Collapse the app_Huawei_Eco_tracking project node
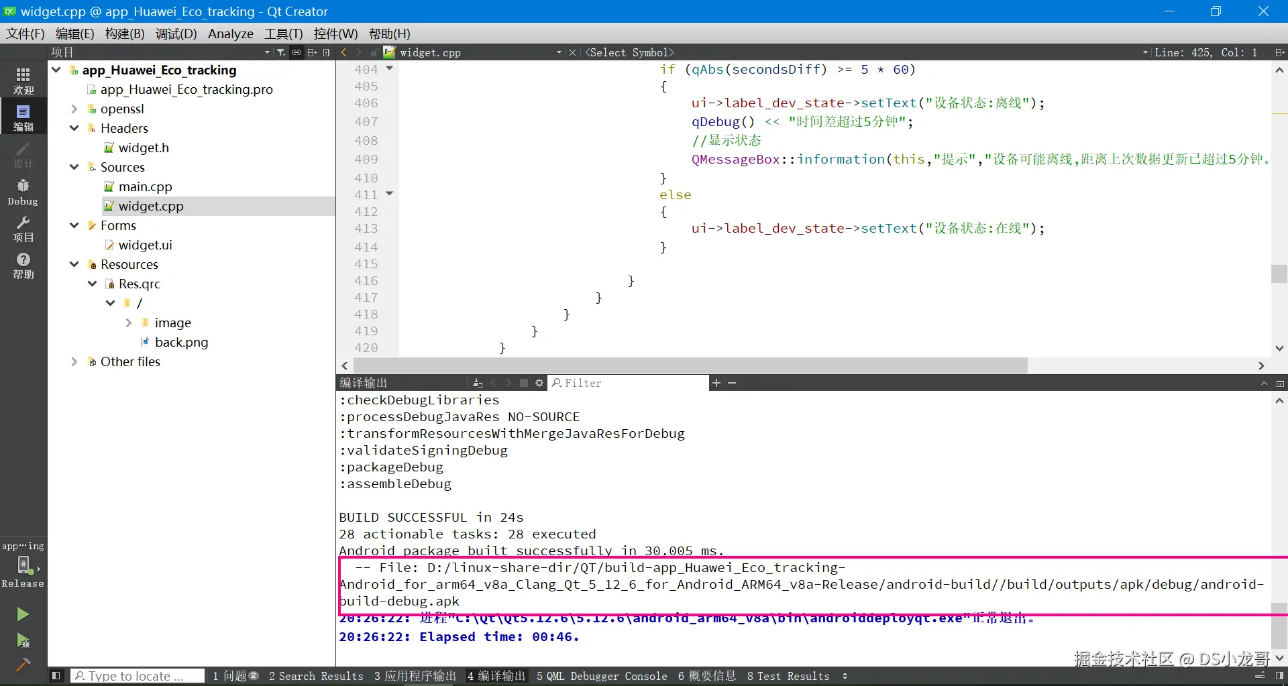 tap(56, 70)
